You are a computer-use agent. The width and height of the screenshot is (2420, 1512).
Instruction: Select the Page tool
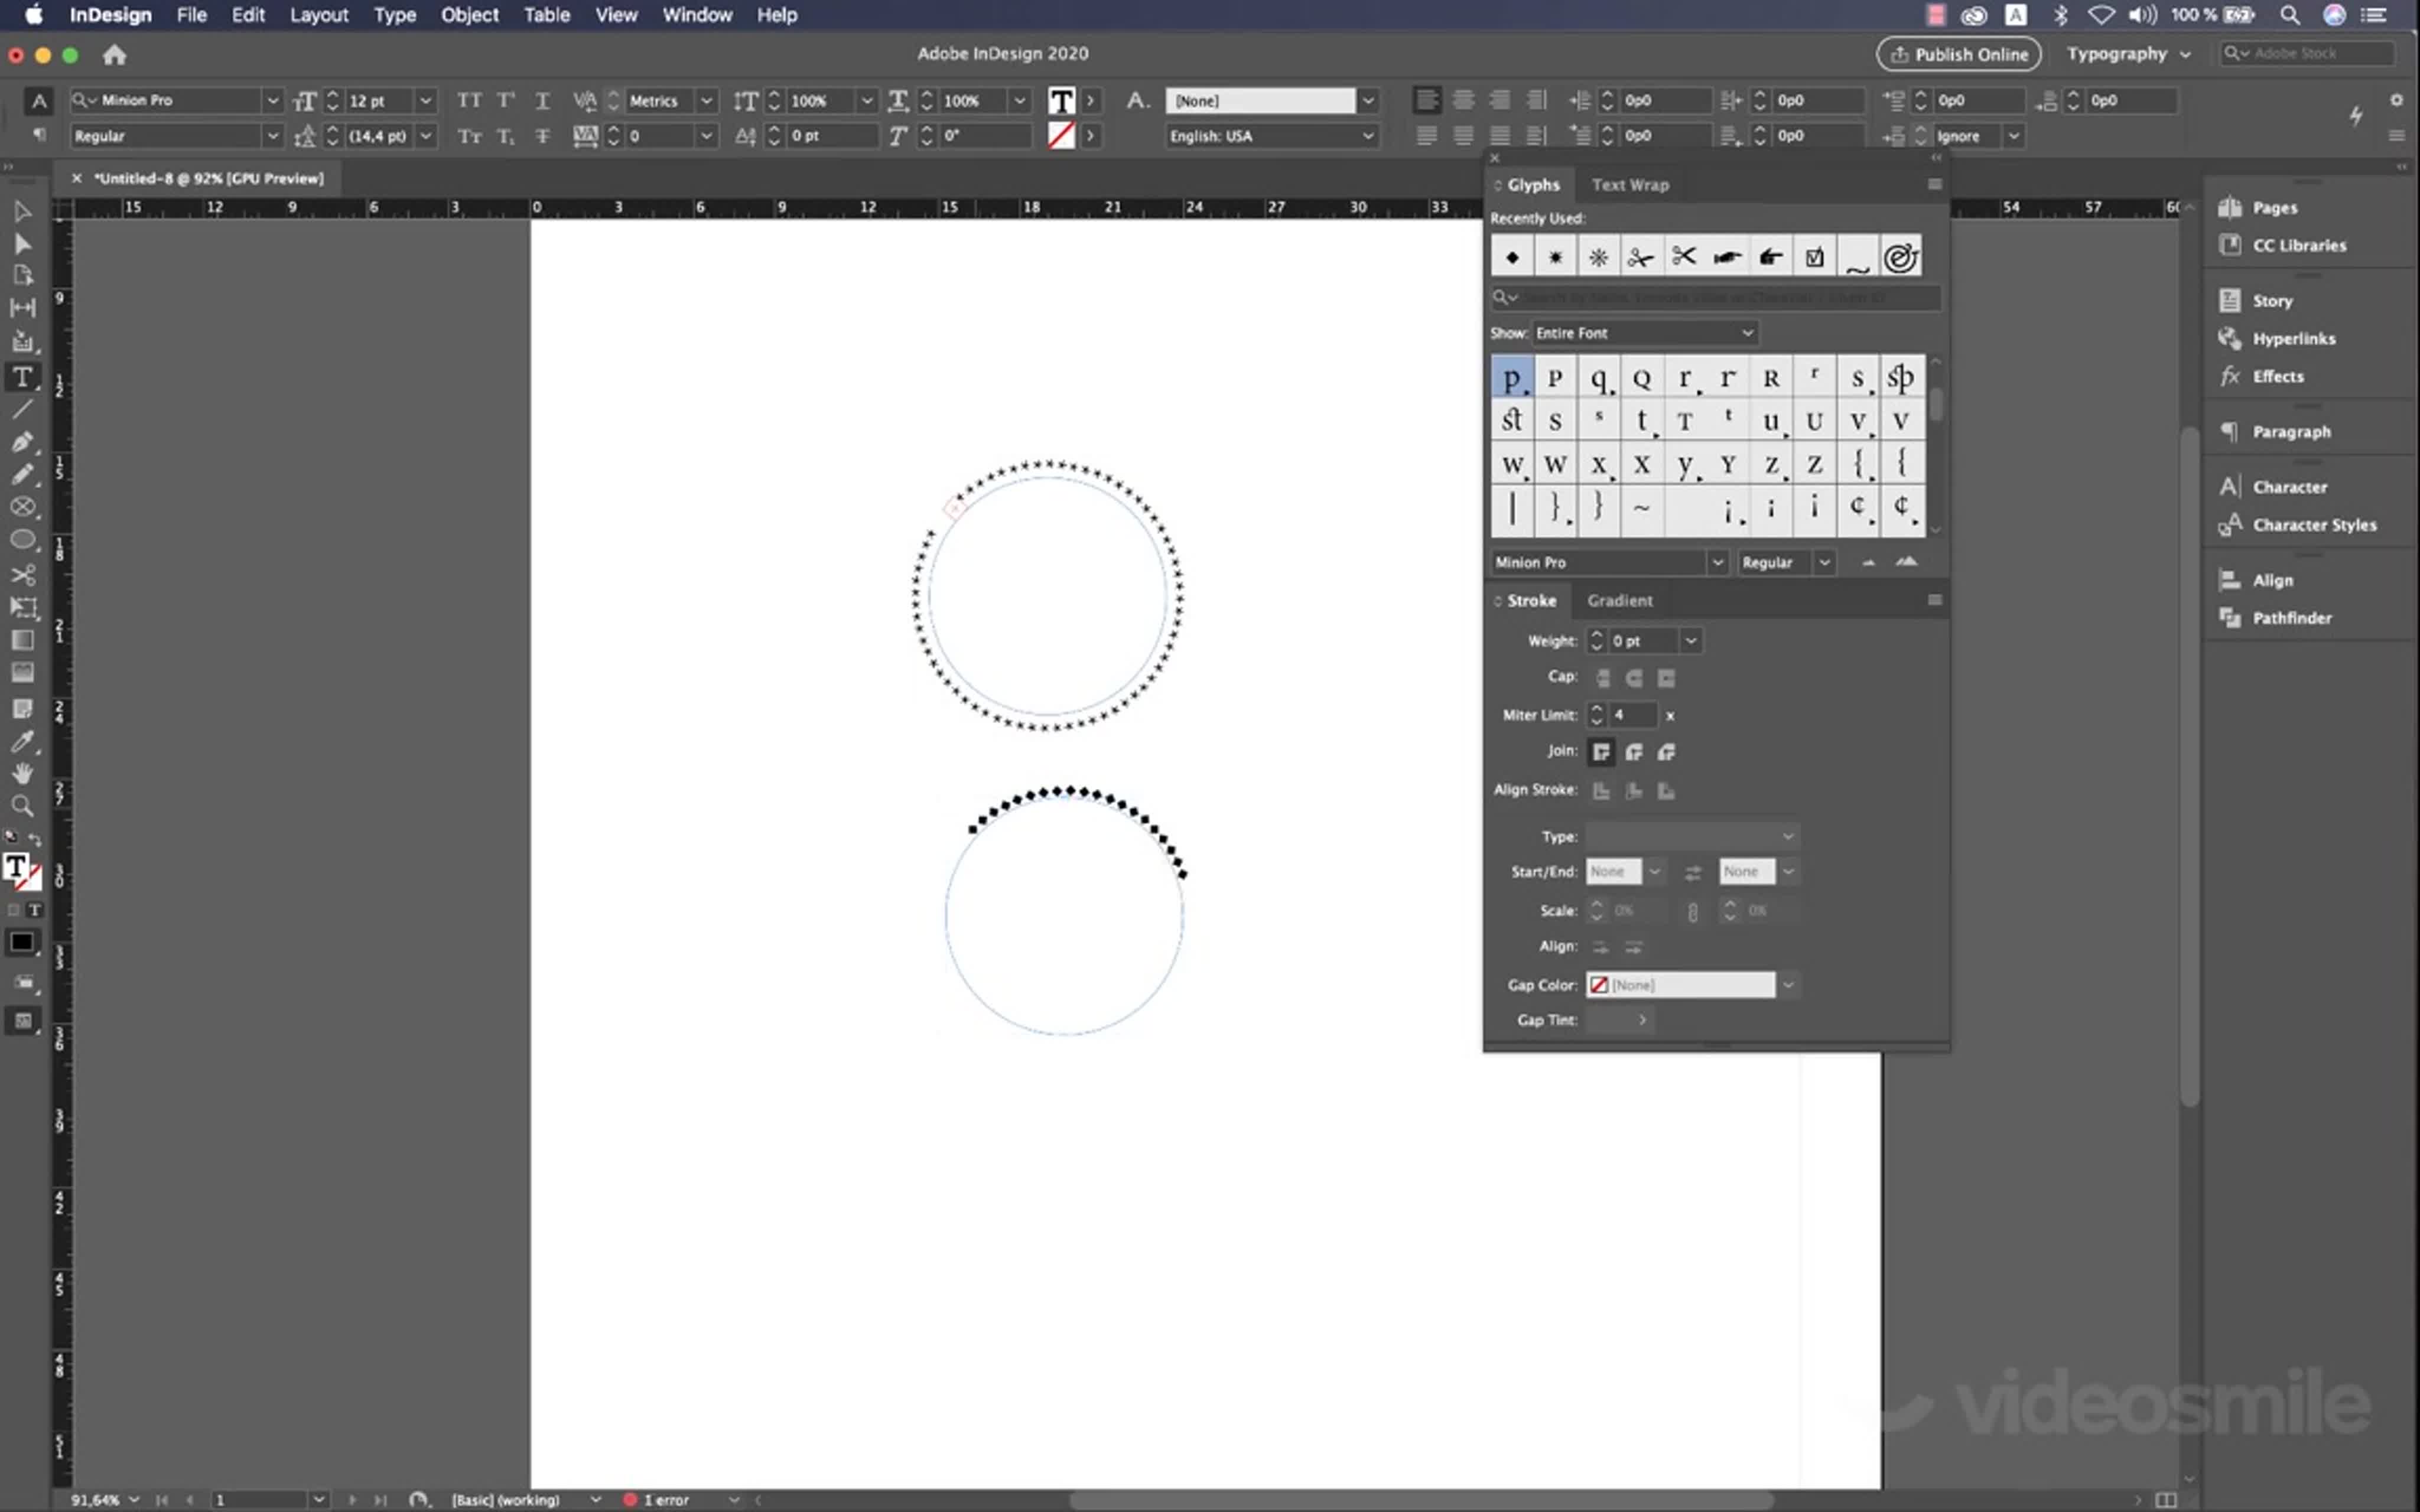[x=22, y=275]
